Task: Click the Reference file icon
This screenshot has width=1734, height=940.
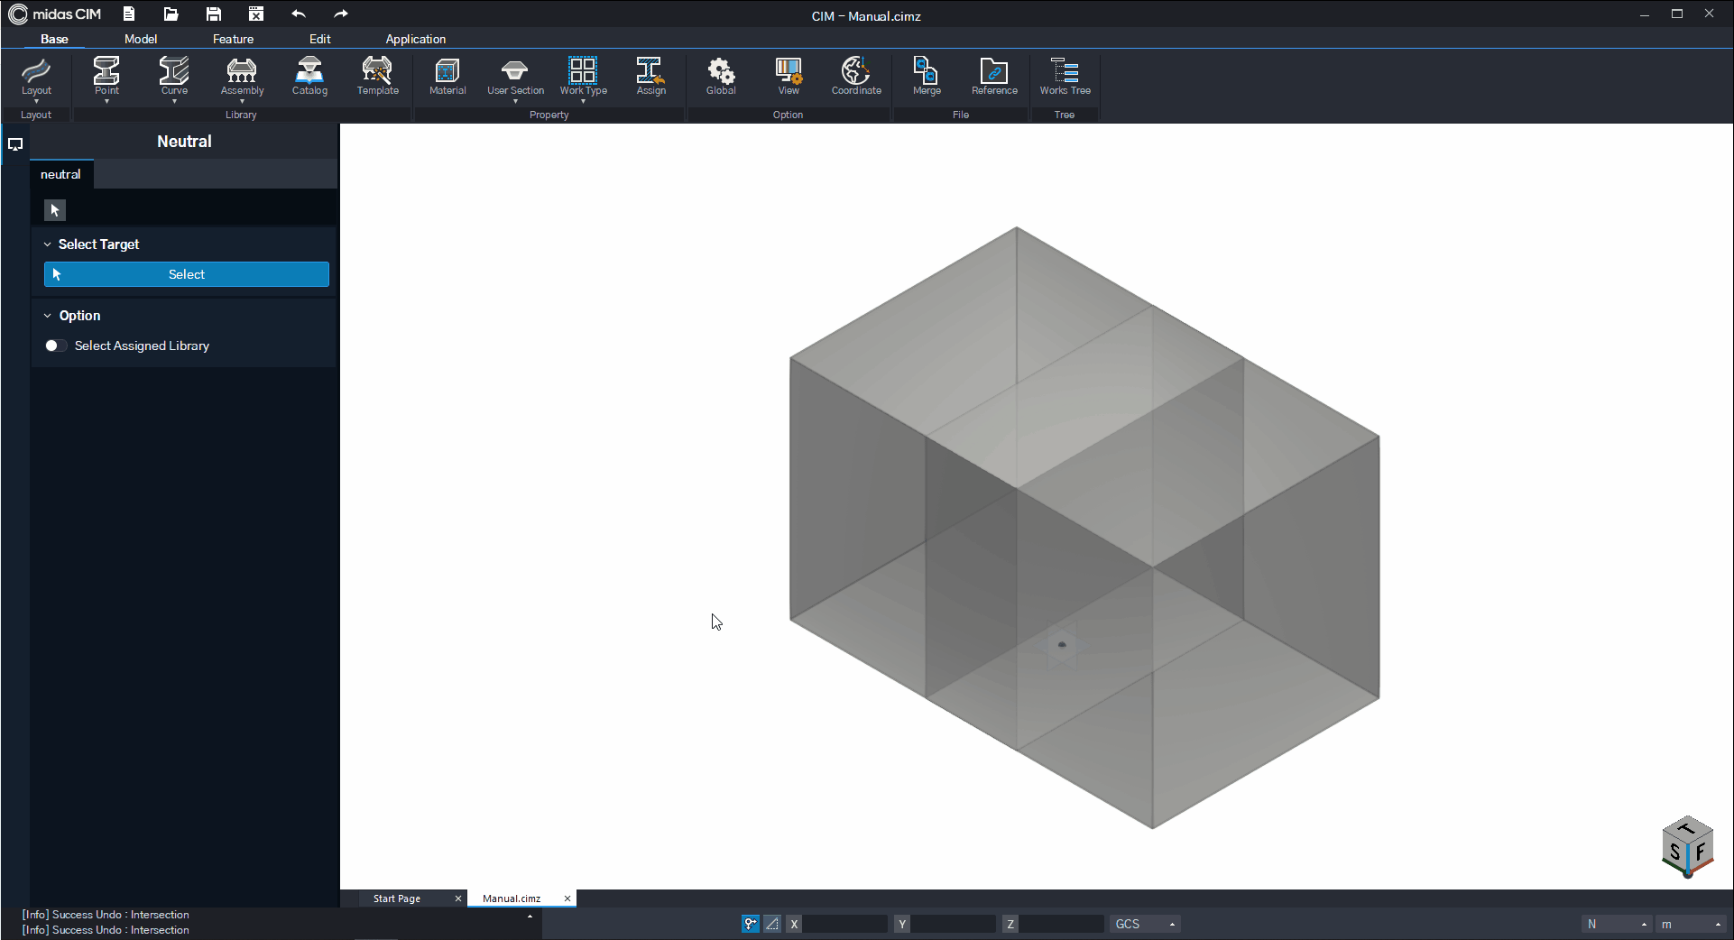Action: 994,76
